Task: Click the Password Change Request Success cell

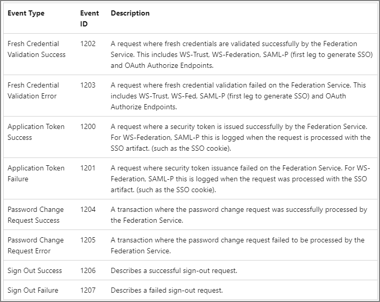Action: 36,215
